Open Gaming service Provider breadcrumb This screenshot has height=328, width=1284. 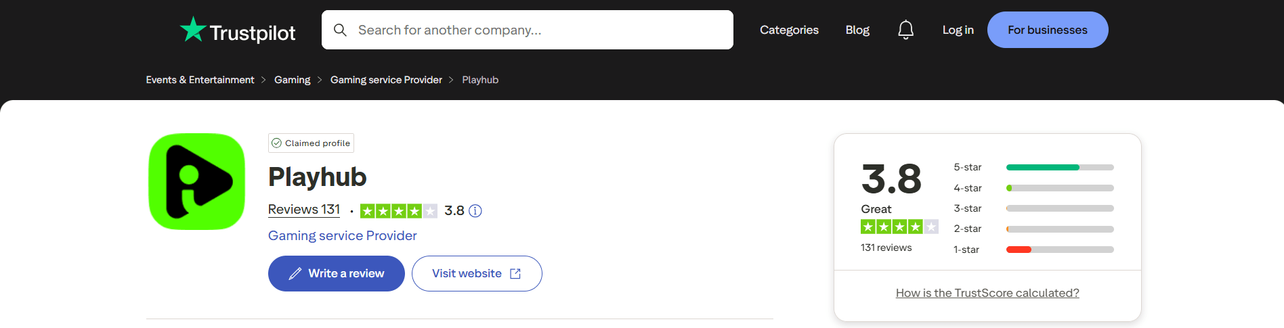[386, 80]
